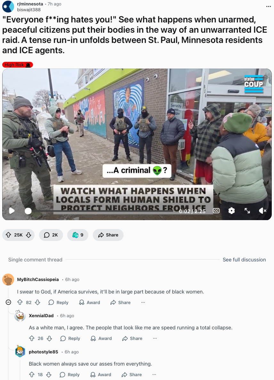Award photostyle85's comment

tap(101, 375)
